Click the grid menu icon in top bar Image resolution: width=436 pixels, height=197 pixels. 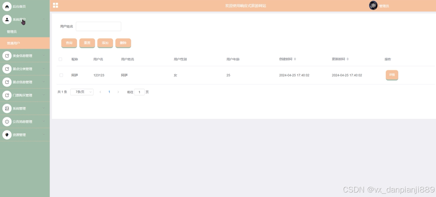(x=55, y=5)
